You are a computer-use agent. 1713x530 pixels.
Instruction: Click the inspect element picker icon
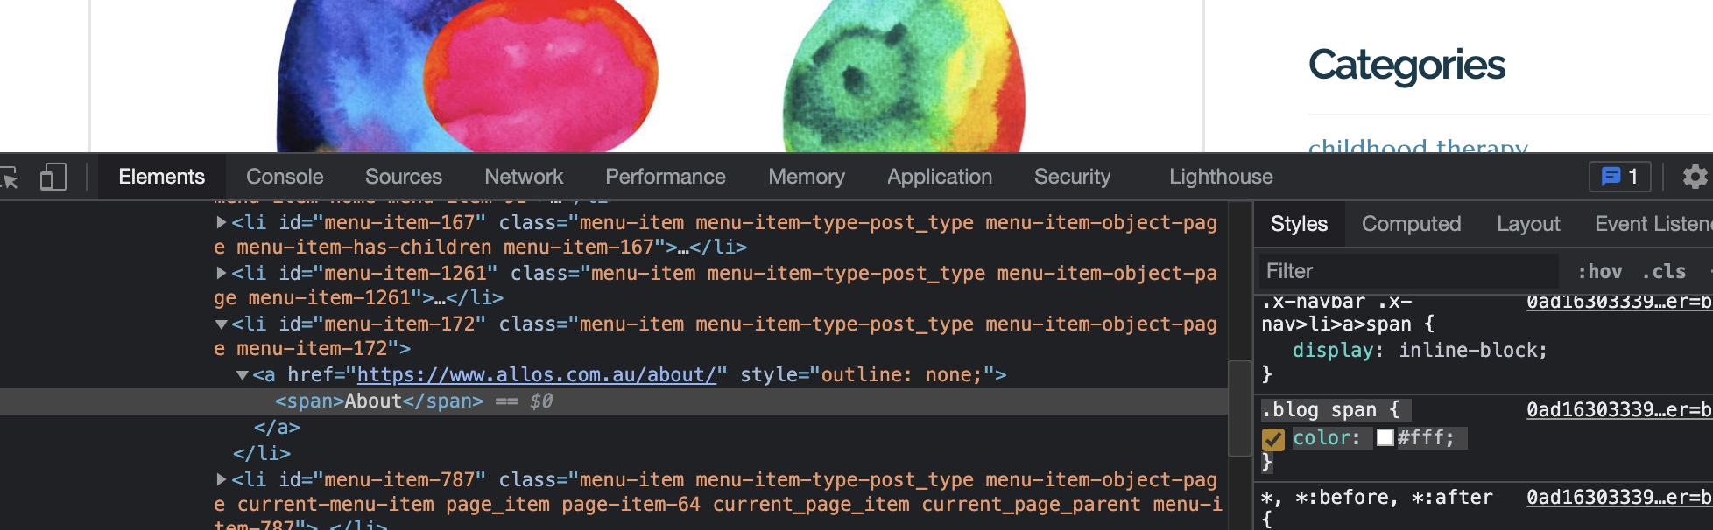pyautogui.click(x=9, y=178)
